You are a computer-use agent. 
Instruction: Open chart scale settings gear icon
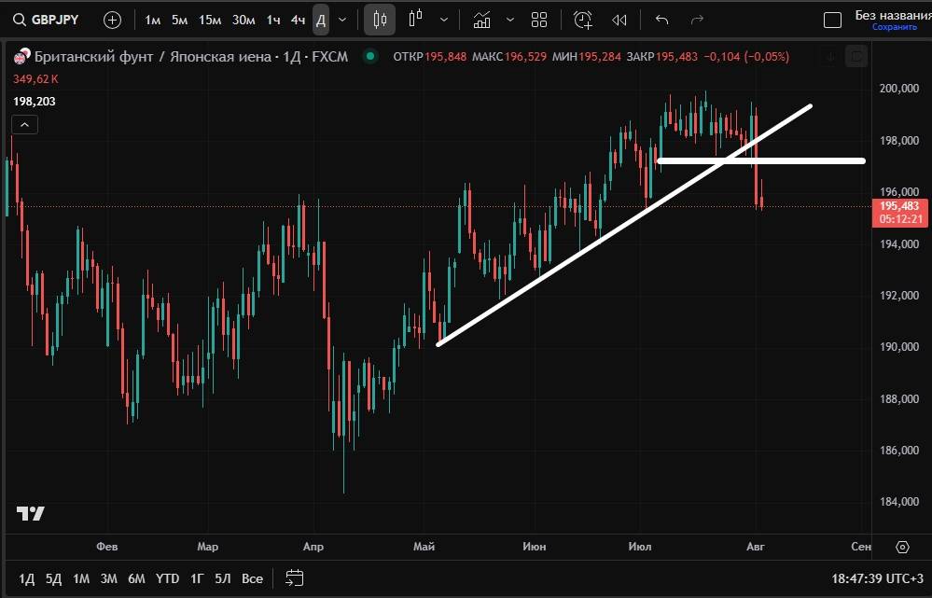[902, 547]
